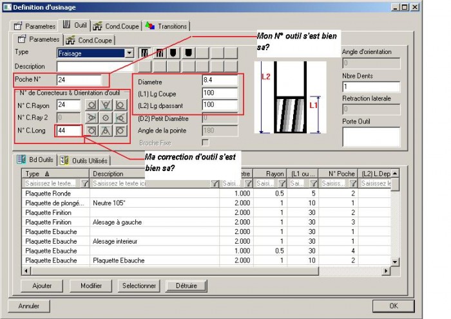Click the N° C.Long field showing 44
The height and width of the screenshot is (319, 451).
68,131
